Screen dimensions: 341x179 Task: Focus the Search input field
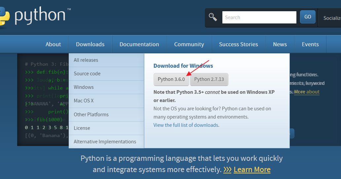[x=259, y=18]
